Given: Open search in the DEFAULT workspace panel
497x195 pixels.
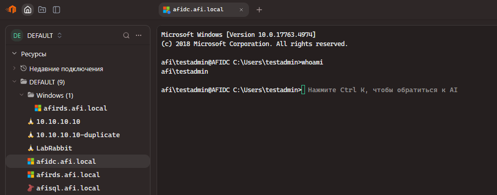Looking at the screenshot, I should (x=126, y=35).
